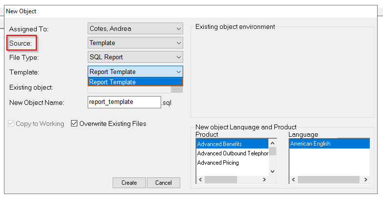Pick Advanced Pricing in the Product list
The image size is (383, 197).
click(232, 163)
